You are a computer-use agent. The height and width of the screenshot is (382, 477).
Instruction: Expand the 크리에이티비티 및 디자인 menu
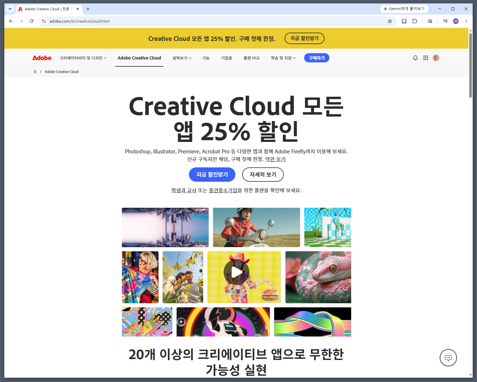click(x=83, y=58)
